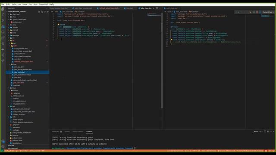Switch to the OUTPUT panel tab

pyautogui.click(x=67, y=132)
